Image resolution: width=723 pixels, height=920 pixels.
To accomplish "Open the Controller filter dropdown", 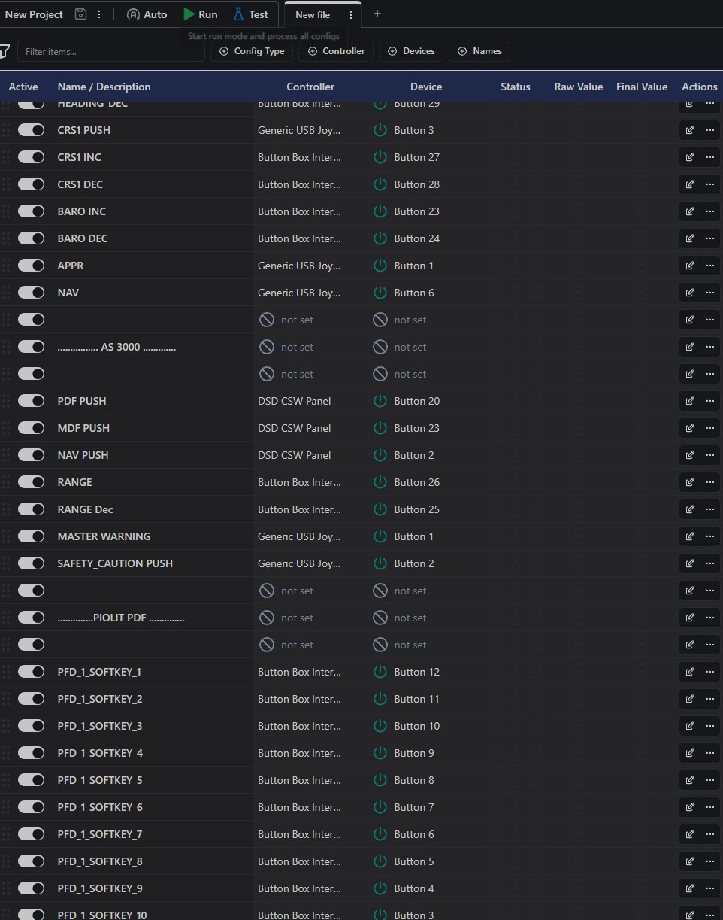I will [x=336, y=51].
